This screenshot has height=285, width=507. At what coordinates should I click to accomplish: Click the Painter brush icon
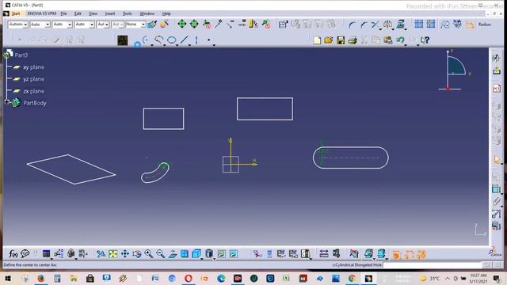pyautogui.click(x=152, y=25)
